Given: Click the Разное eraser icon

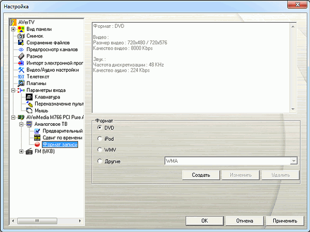Looking at the screenshot, I should [x=21, y=56].
